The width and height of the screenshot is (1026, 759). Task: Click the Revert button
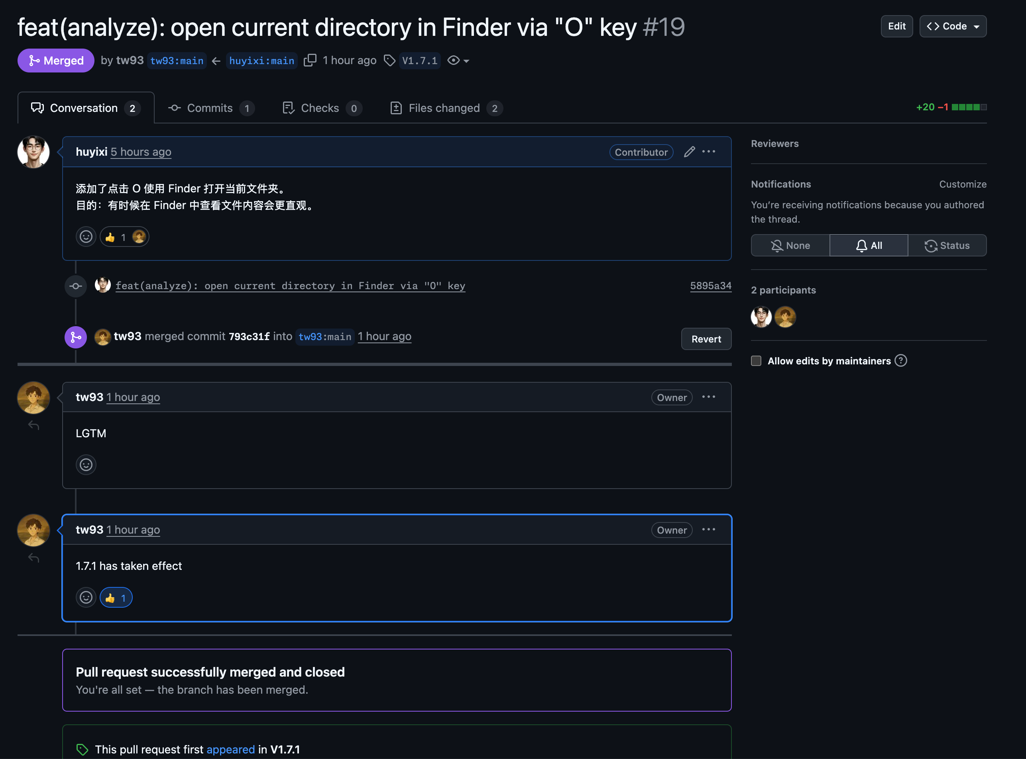[x=706, y=339]
